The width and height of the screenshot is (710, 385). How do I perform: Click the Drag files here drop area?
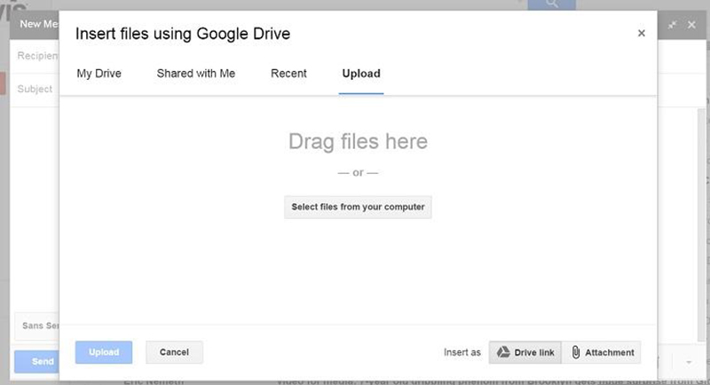[x=358, y=142]
